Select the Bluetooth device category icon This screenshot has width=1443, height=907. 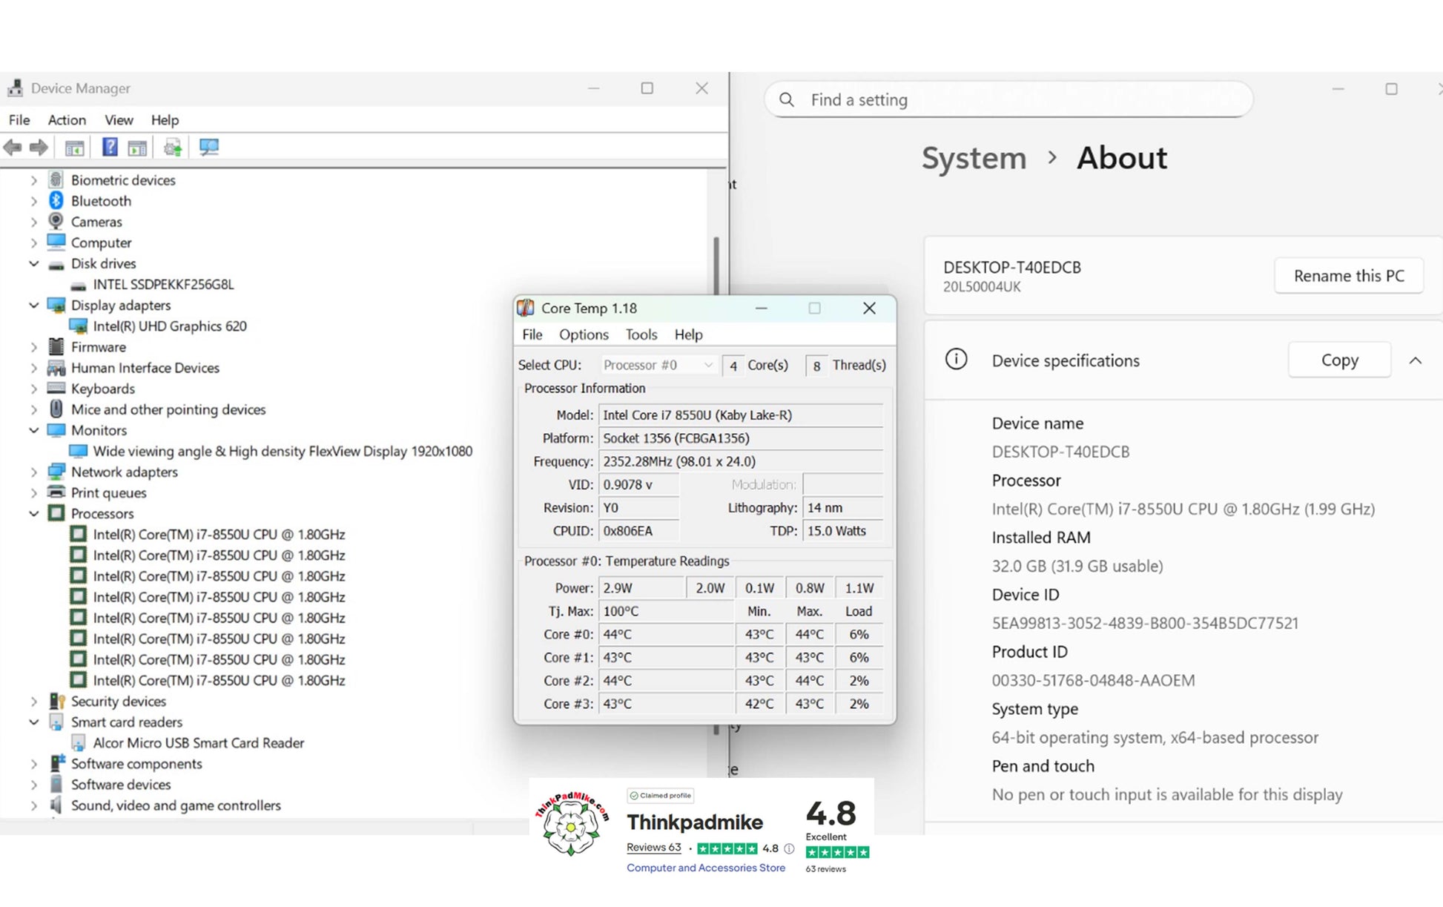click(x=56, y=200)
